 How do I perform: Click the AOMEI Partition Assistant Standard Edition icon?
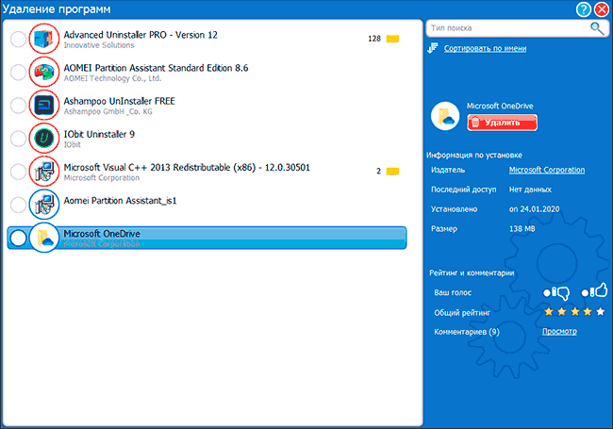43,72
